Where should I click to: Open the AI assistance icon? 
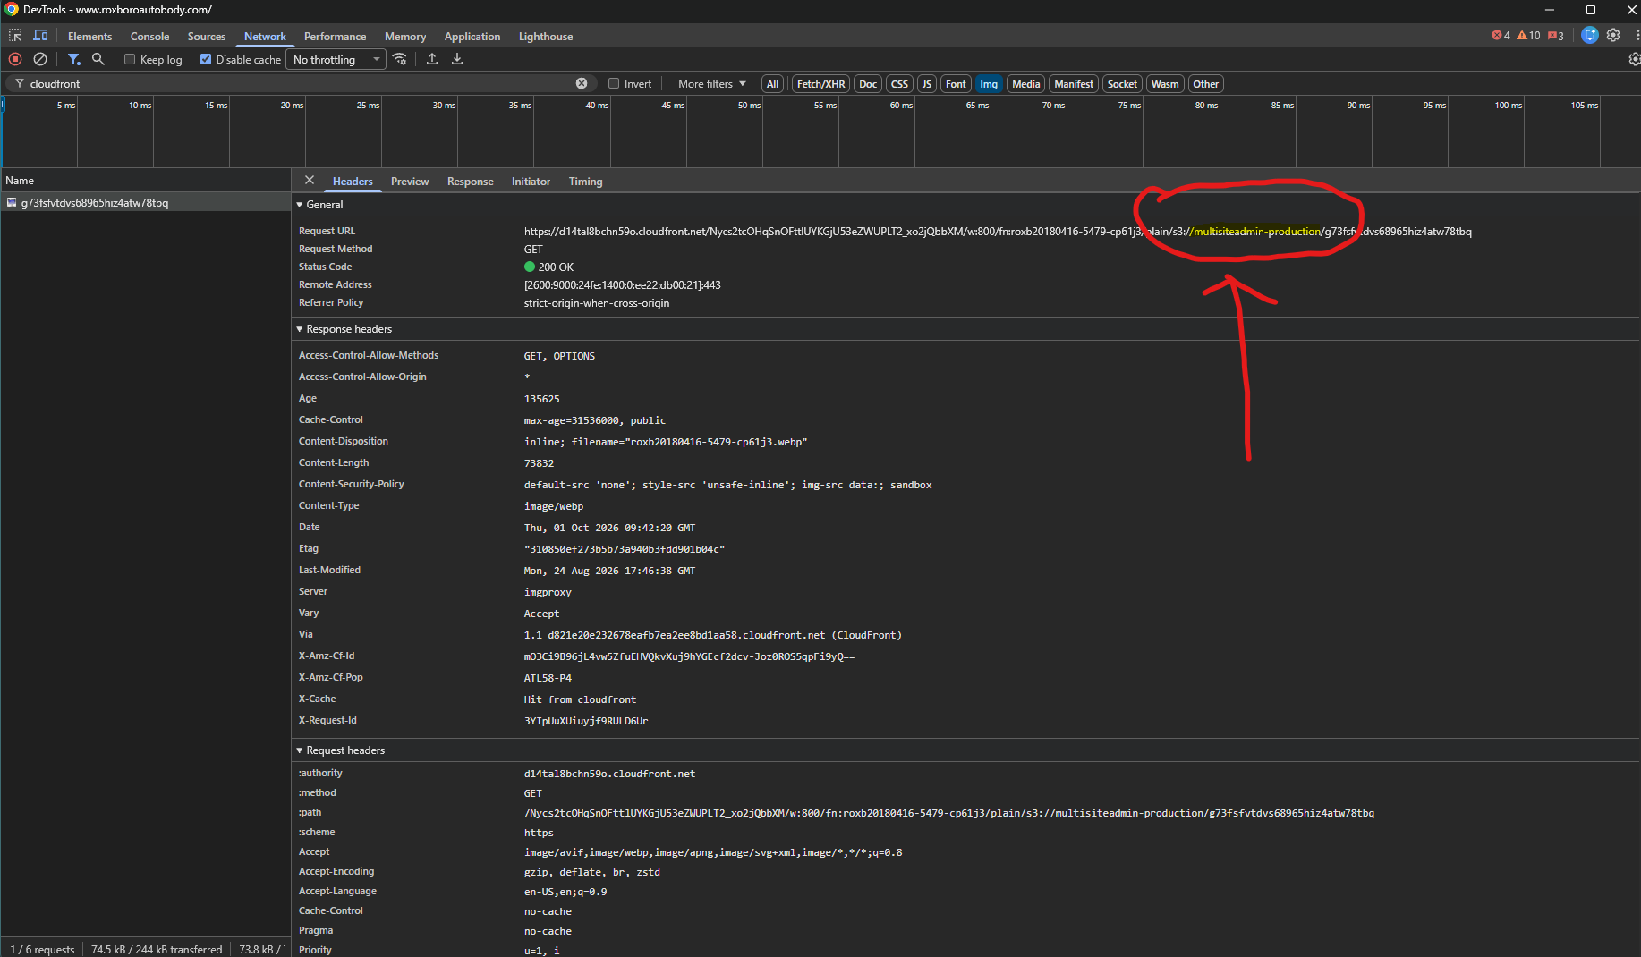coord(1589,35)
